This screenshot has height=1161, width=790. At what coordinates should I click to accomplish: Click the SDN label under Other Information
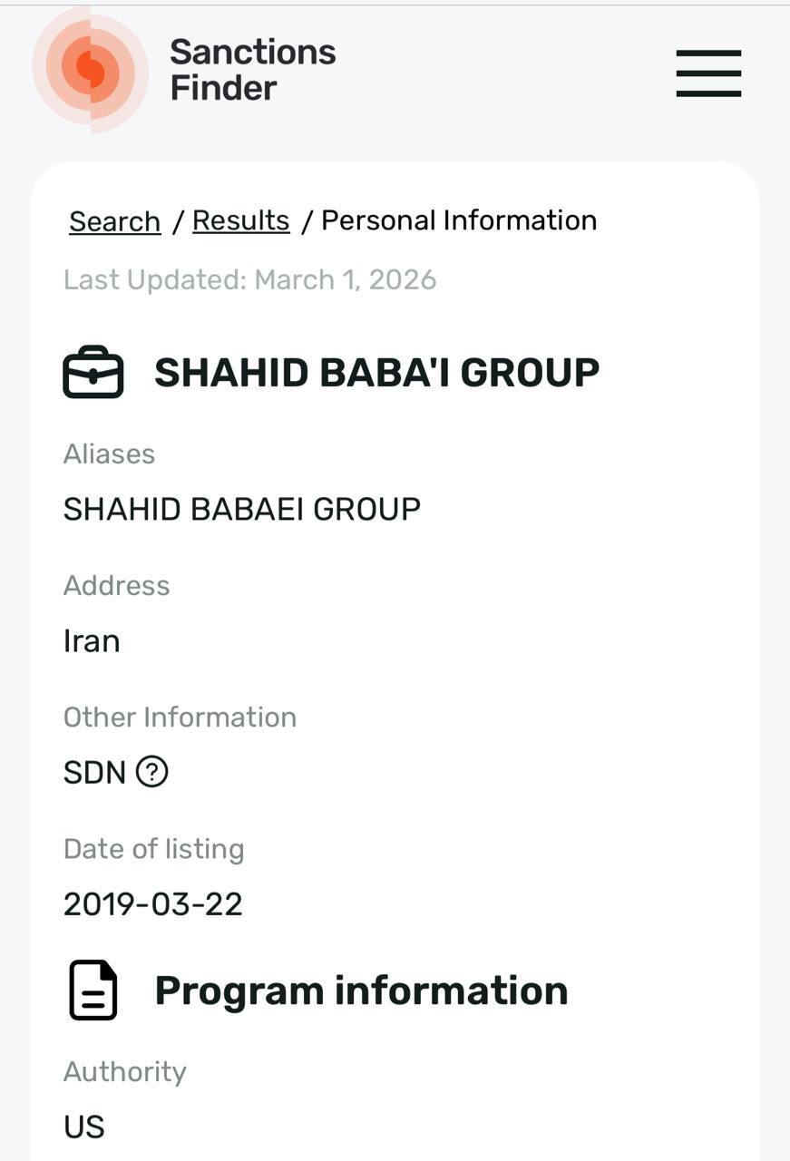click(94, 772)
